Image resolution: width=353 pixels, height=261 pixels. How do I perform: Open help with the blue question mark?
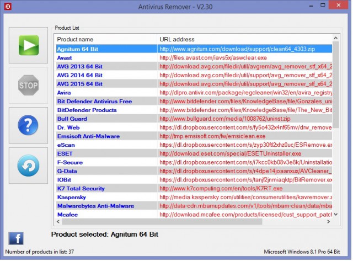pos(28,125)
